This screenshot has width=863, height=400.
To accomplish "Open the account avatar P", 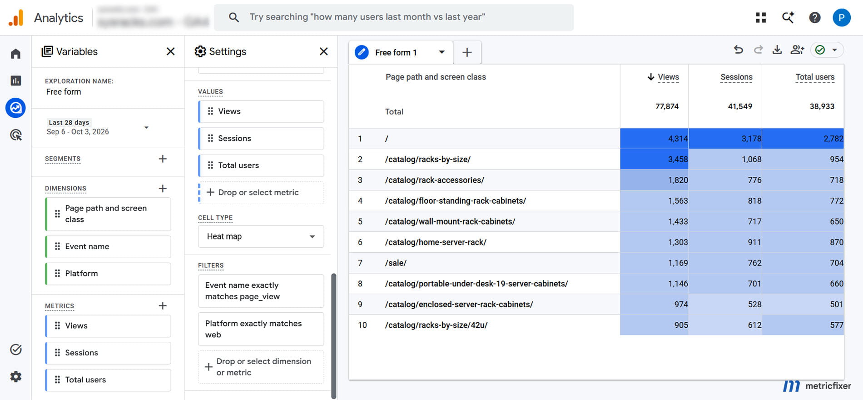I will pyautogui.click(x=842, y=17).
